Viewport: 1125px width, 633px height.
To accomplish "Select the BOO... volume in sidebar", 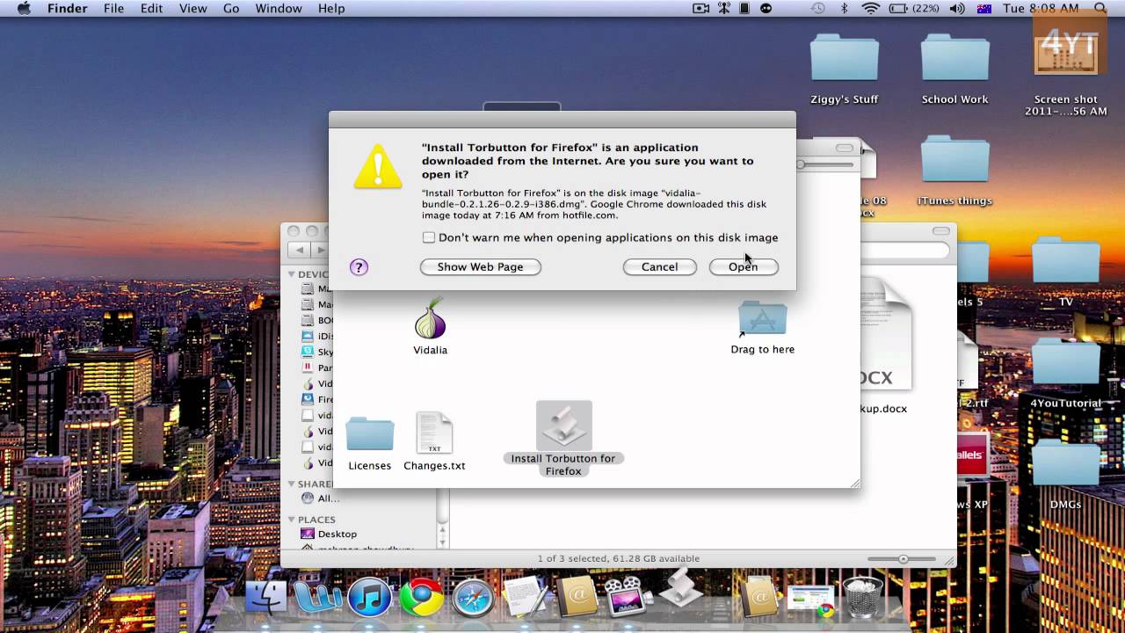I will click(x=316, y=320).
